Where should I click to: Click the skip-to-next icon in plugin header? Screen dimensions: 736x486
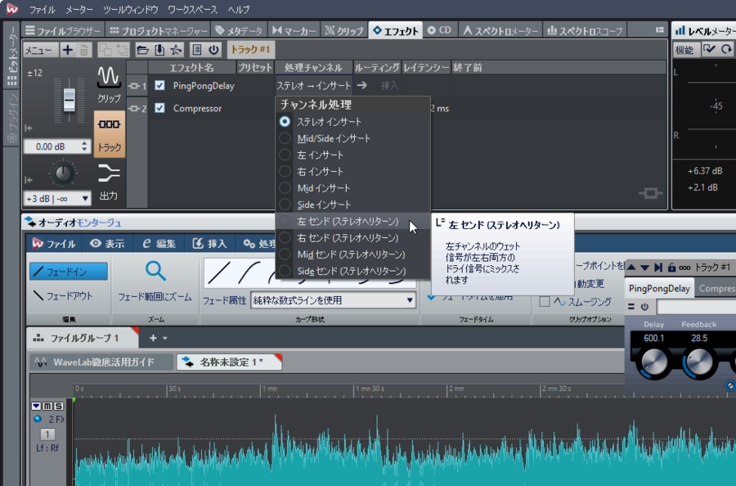pyautogui.click(x=658, y=268)
